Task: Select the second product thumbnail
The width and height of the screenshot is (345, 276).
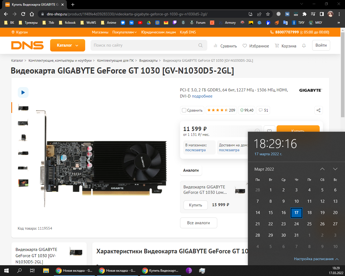Action: [x=23, y=123]
